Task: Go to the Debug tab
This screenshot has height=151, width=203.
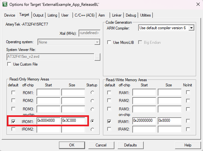Action: tap(131, 15)
